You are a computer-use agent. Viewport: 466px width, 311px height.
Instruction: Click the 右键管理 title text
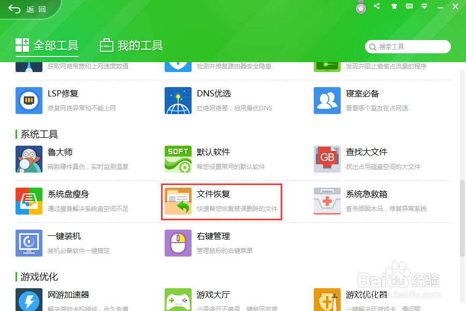pyautogui.click(x=213, y=236)
